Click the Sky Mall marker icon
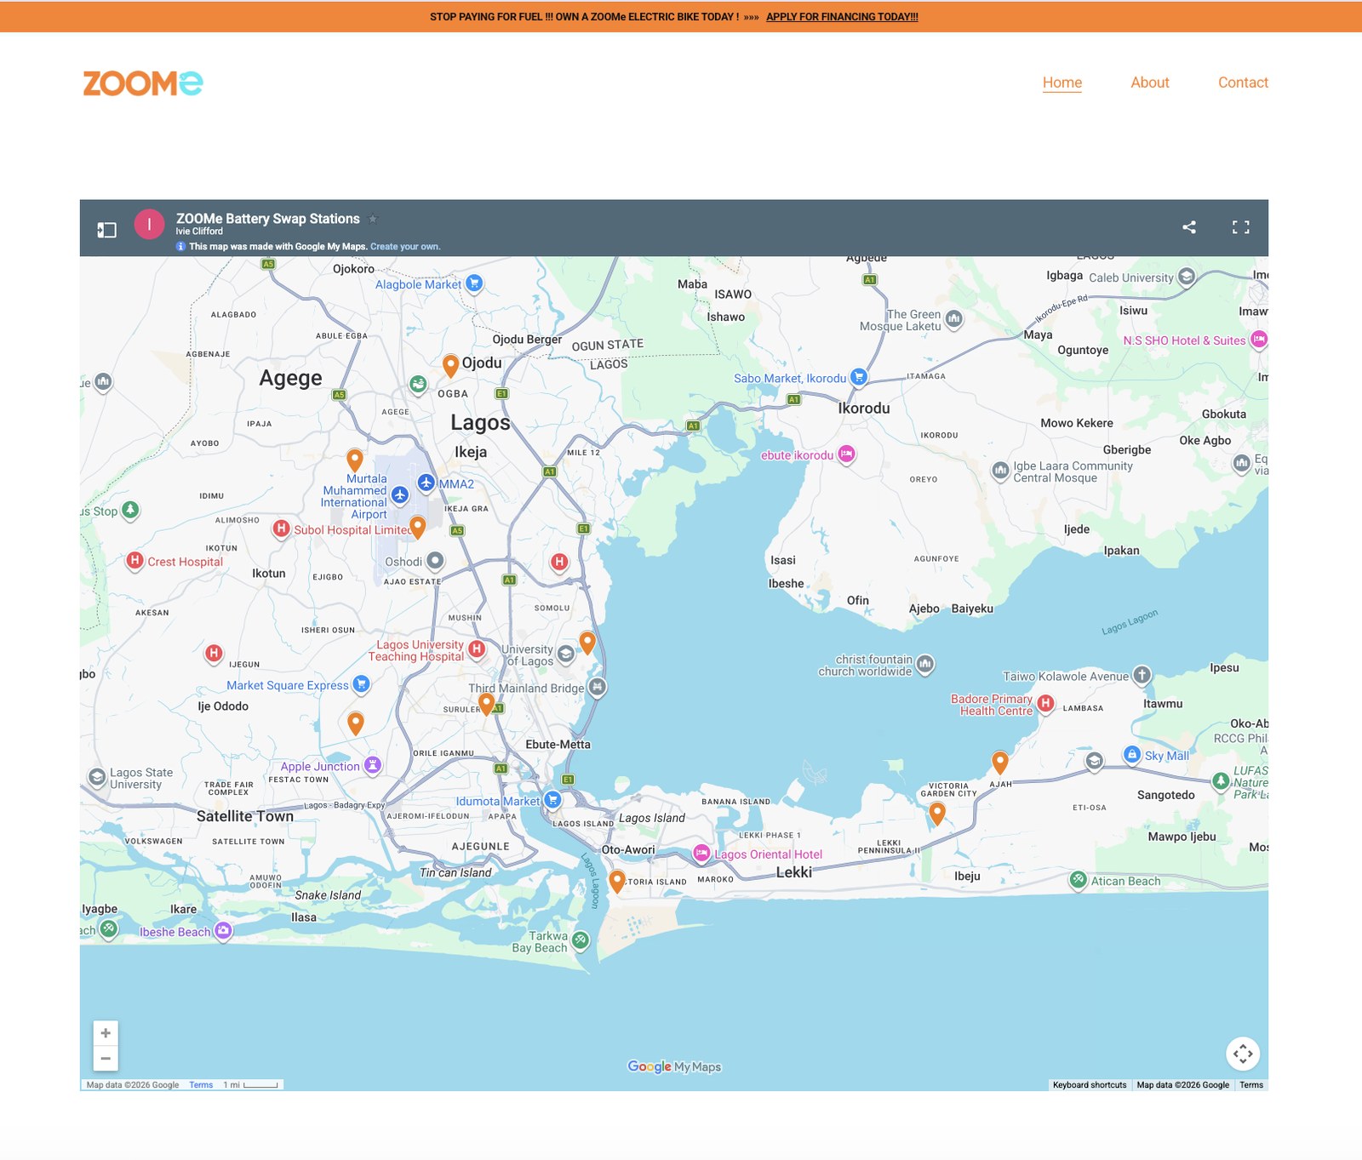 click(x=1132, y=755)
